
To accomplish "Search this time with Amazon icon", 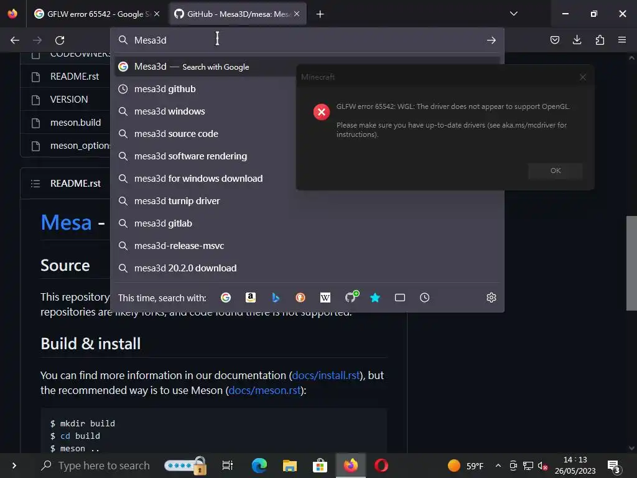I will tap(251, 298).
